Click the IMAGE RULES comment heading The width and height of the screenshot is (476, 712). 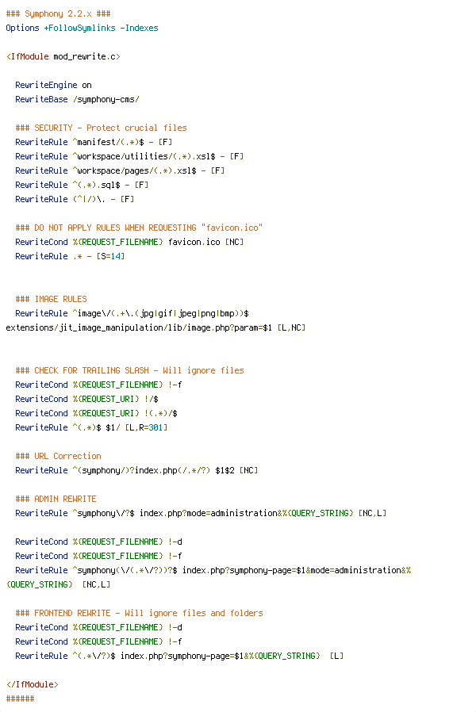(51, 299)
